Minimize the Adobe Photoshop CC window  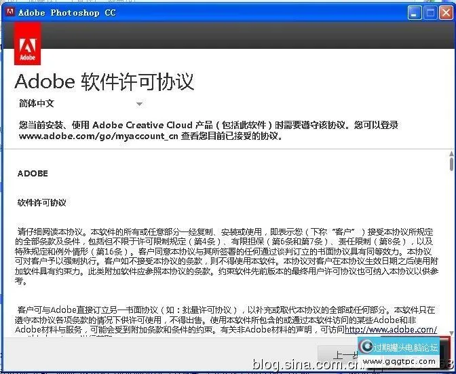415,12
